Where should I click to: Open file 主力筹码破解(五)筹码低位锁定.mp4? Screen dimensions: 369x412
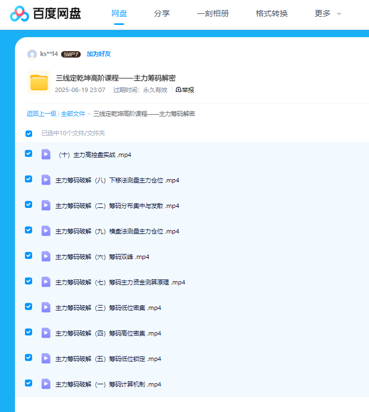[109, 359]
